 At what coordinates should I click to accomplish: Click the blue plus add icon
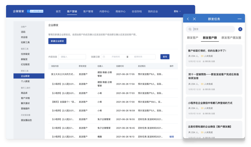pyautogui.click(x=240, y=29)
